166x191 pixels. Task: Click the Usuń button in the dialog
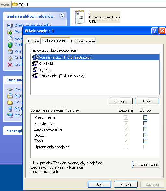(147, 101)
